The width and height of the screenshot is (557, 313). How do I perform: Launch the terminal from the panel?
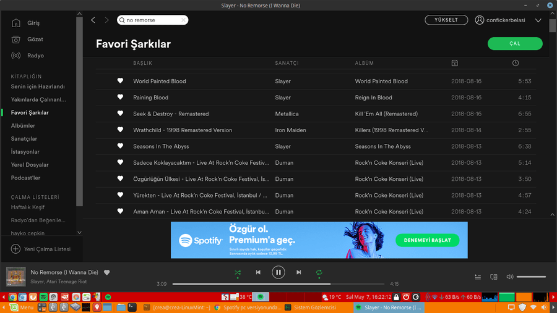coord(132,307)
